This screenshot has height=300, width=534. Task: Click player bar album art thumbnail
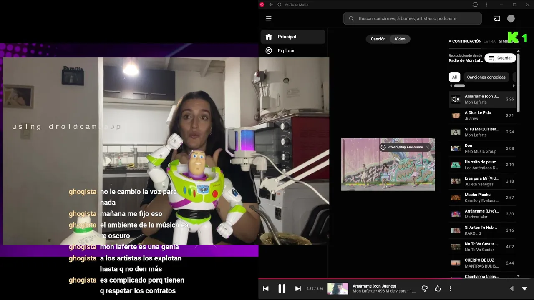338,288
